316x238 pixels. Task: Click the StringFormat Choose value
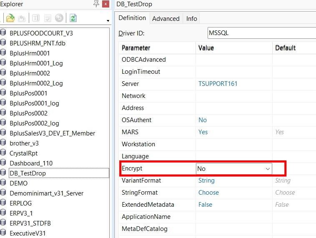pyautogui.click(x=208, y=193)
